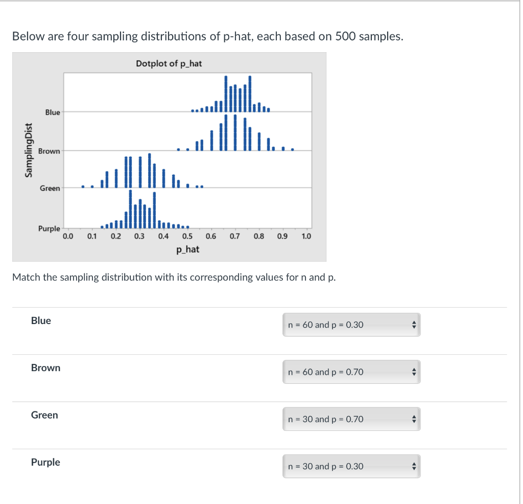Open the dropdown next to Green
Screen dimensions: 523x504
351,419
